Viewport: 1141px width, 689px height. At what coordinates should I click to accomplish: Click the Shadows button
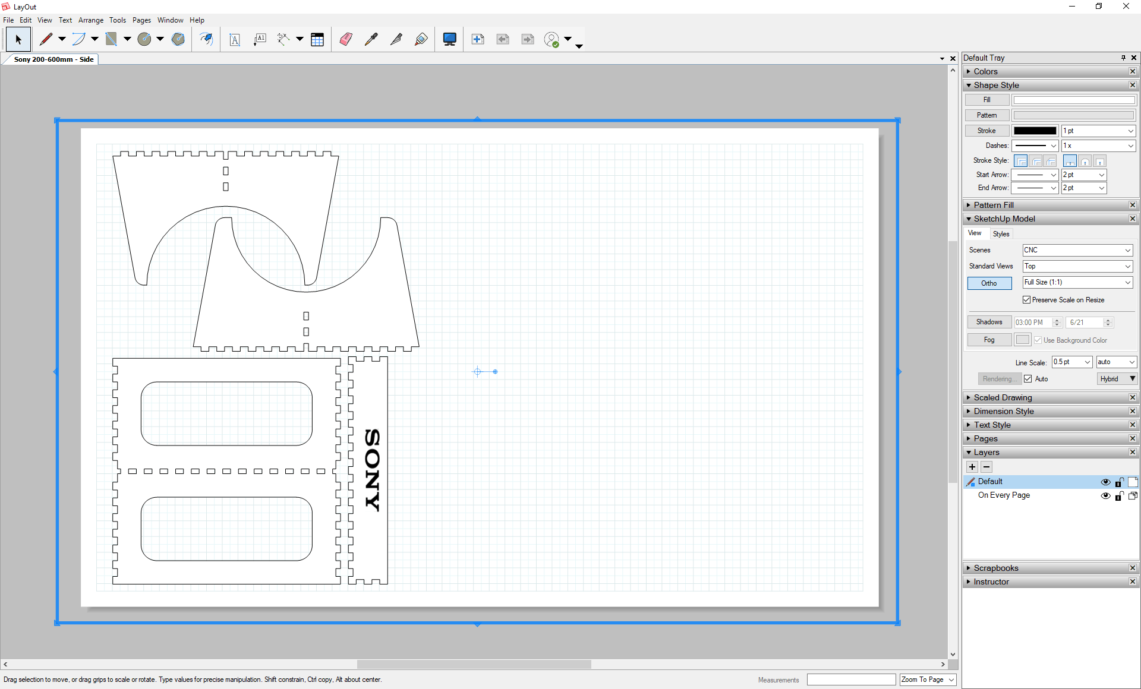[989, 322]
